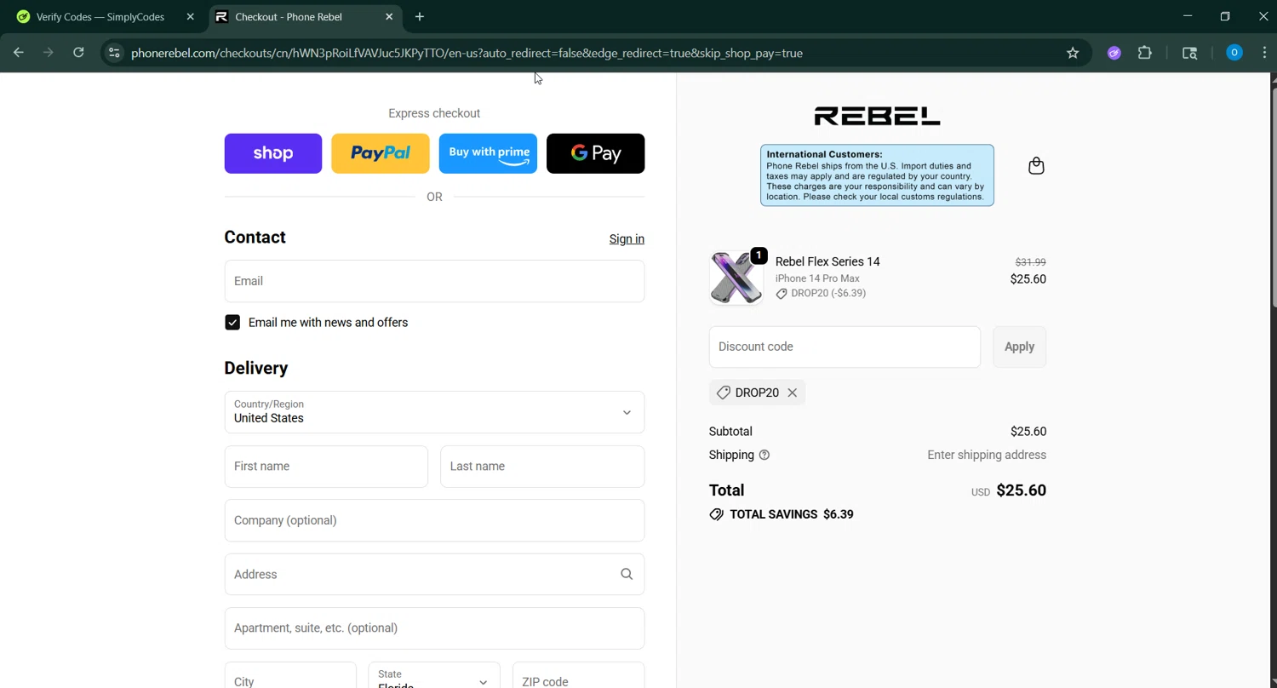Click the TOTAL SAVINGS $6.39 text
This screenshot has height=688, width=1277.
791,514
